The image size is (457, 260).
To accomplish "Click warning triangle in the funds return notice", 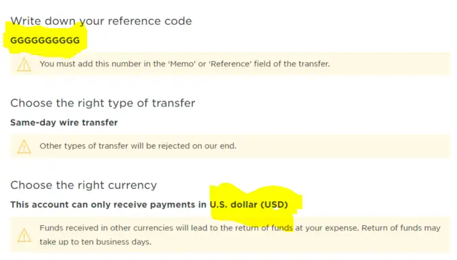I will (x=24, y=235).
